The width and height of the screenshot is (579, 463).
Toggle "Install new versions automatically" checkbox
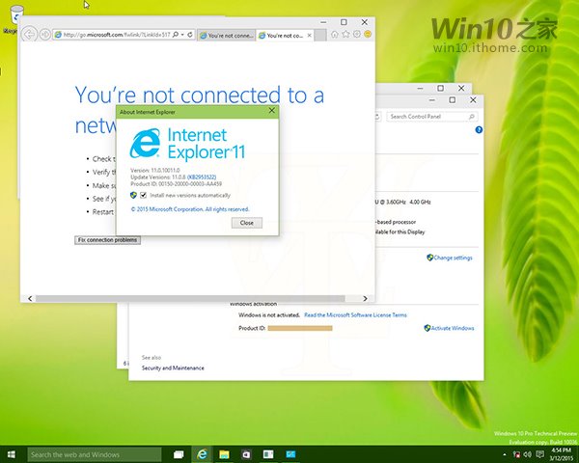(143, 195)
